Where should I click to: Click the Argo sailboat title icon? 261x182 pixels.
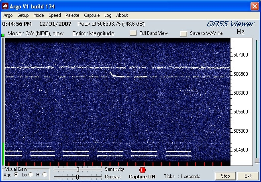(x=5, y=6)
